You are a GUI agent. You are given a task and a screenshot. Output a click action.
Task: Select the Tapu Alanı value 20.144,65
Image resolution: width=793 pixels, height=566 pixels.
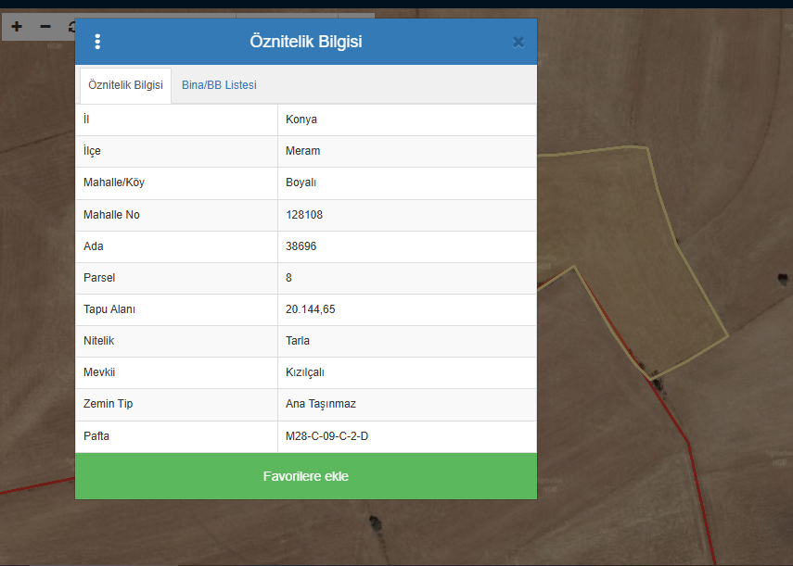(310, 309)
